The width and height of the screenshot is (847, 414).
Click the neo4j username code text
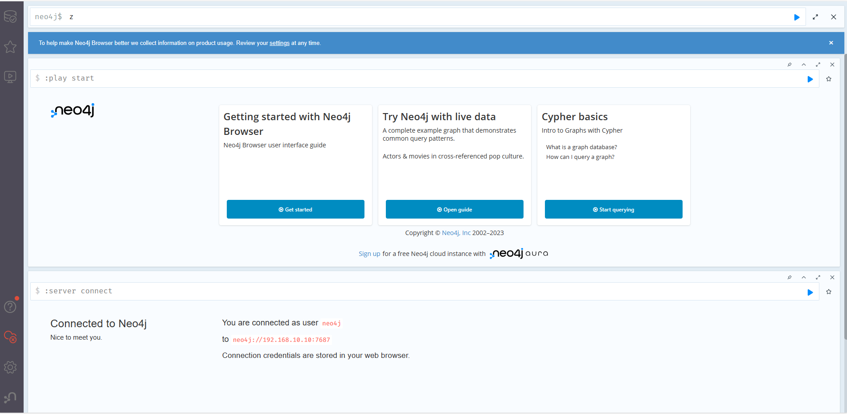click(331, 324)
